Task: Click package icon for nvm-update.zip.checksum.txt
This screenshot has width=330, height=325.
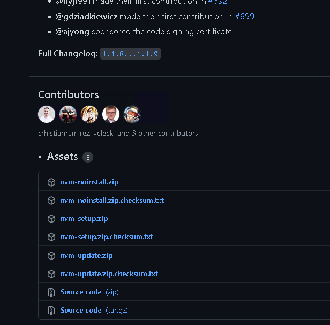Action: (x=51, y=274)
